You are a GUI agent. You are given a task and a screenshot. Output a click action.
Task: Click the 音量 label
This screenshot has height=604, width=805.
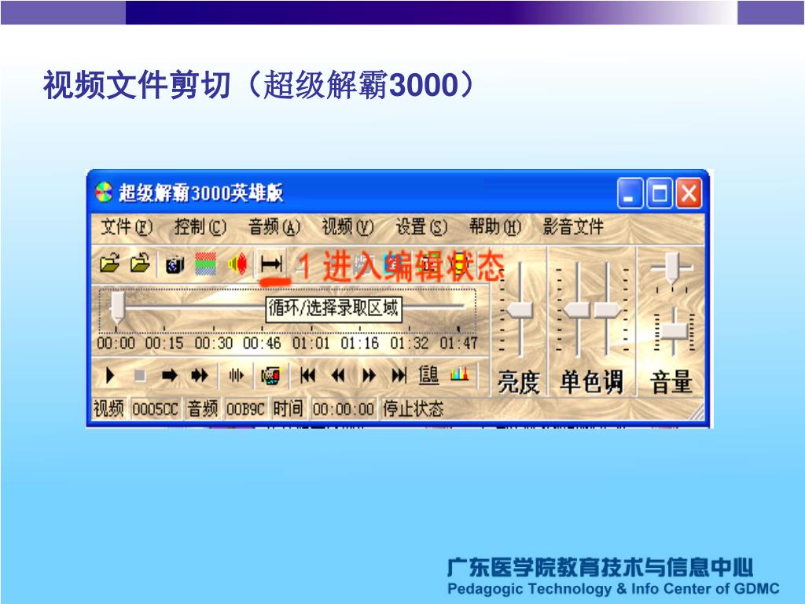(x=671, y=382)
